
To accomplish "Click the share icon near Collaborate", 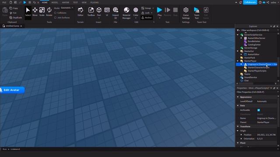I will 268,2.
